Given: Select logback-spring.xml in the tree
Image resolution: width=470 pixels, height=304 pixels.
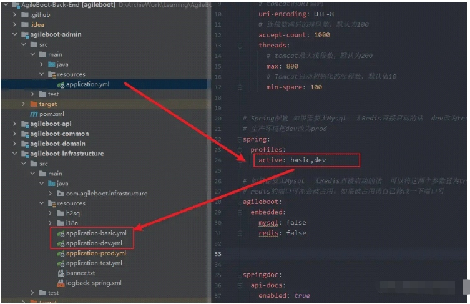Looking at the screenshot, I should click(x=94, y=283).
